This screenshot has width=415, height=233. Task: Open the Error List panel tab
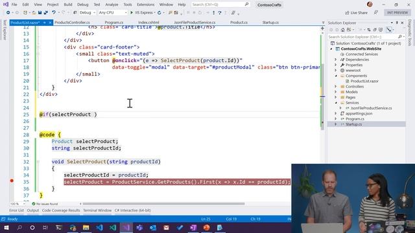pos(16,210)
